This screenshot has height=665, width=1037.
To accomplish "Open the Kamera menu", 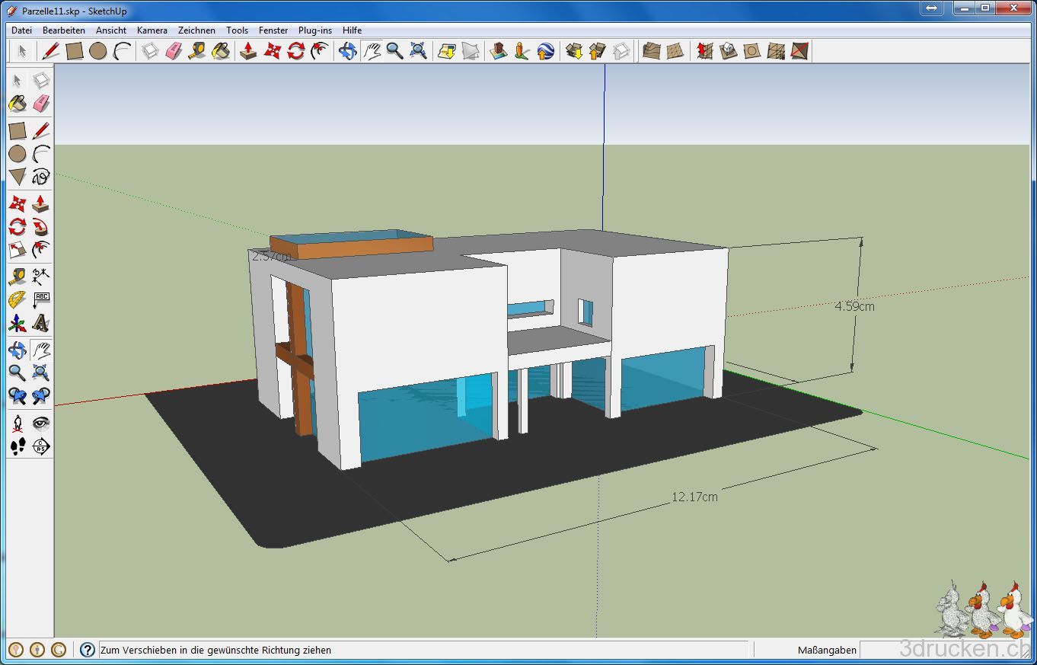I will coord(152,30).
